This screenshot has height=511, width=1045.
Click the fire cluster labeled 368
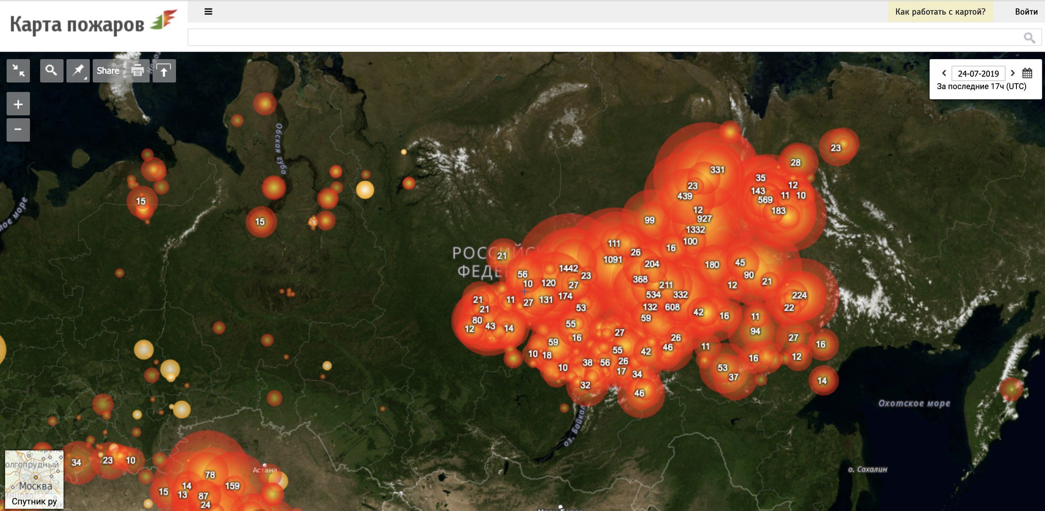tap(640, 279)
